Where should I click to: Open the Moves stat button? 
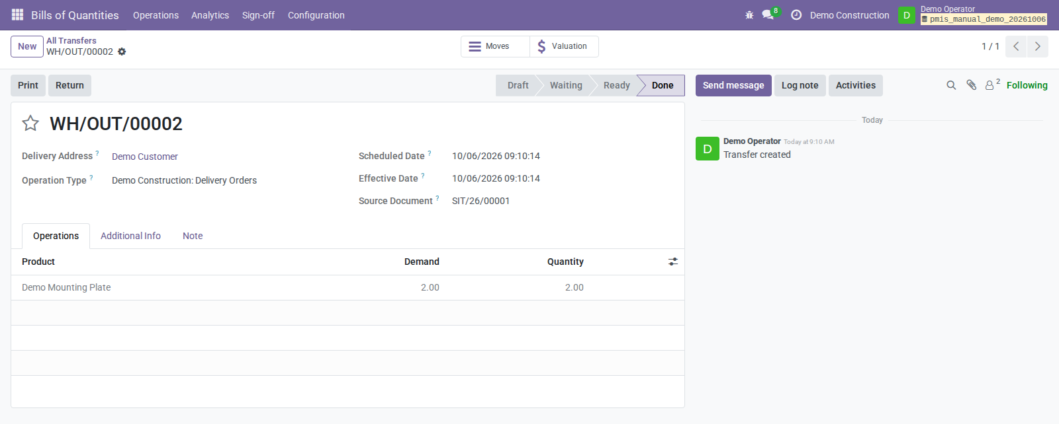tap(495, 46)
